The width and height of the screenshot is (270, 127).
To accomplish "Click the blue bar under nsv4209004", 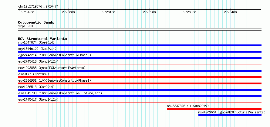I will (x=230, y=115).
